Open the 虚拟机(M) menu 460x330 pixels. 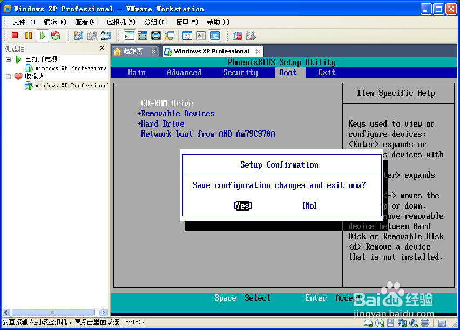pos(121,22)
